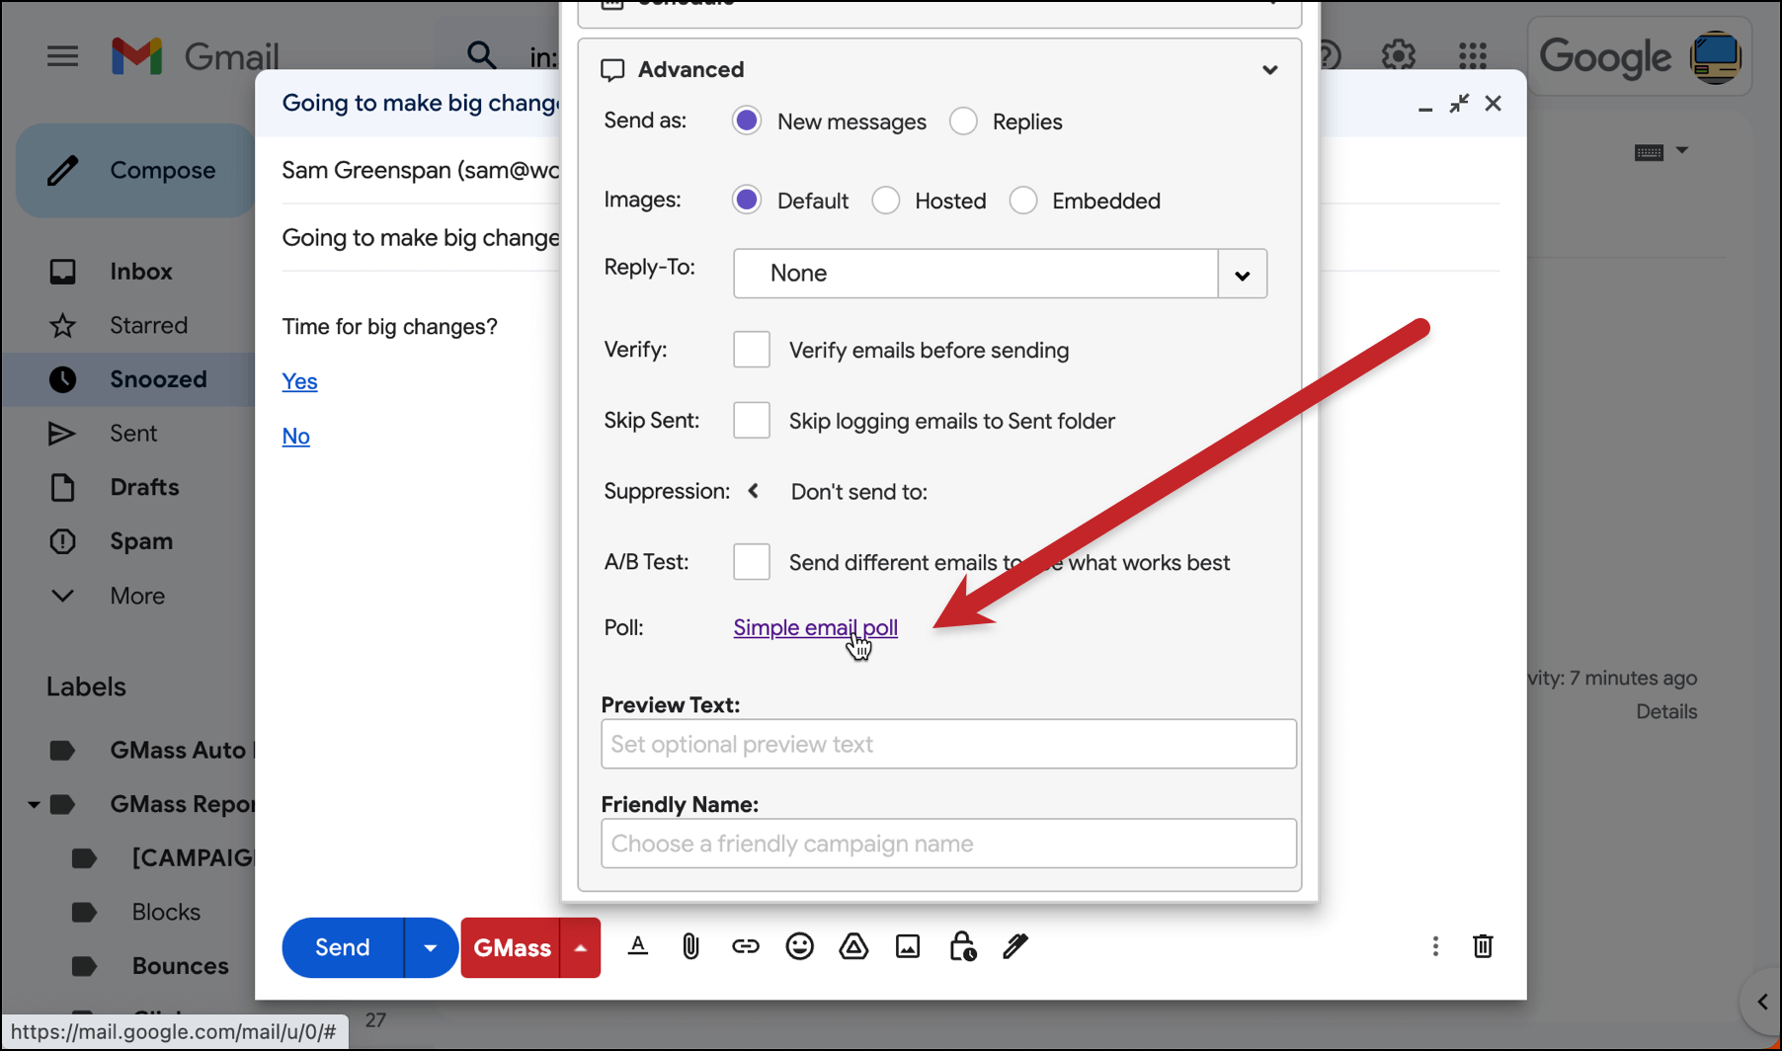Open the Google account avatar
This screenshot has height=1051, width=1782.
[1716, 56]
